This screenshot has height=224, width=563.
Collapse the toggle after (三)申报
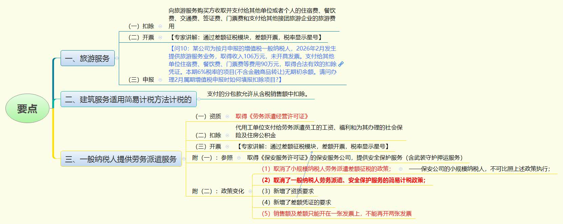click(160, 80)
